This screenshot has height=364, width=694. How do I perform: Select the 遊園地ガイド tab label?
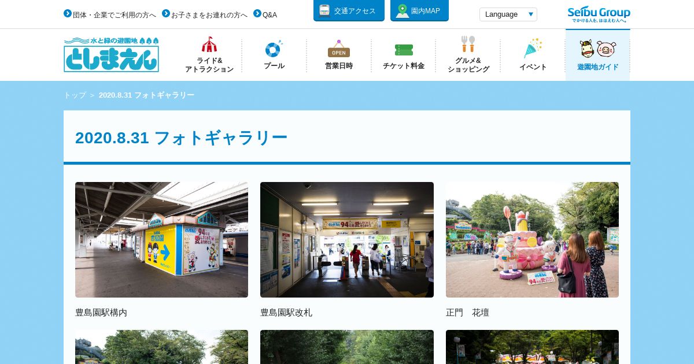(598, 67)
